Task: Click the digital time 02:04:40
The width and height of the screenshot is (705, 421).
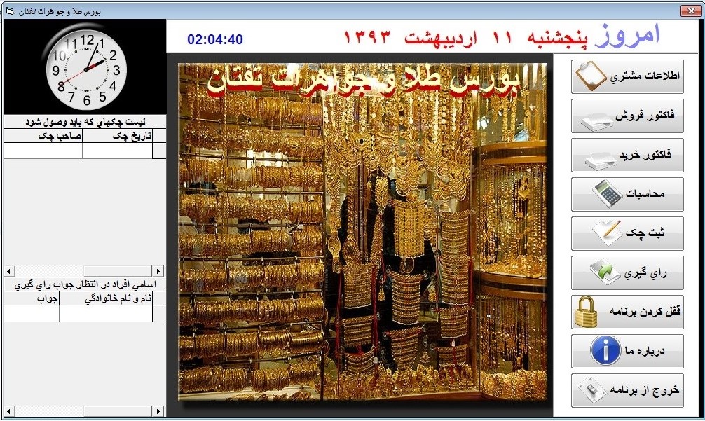Action: 215,39
